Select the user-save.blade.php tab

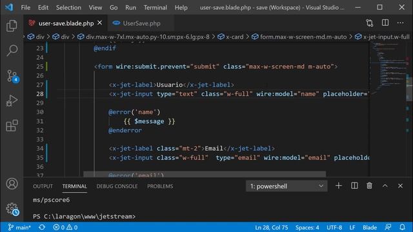pos(65,23)
